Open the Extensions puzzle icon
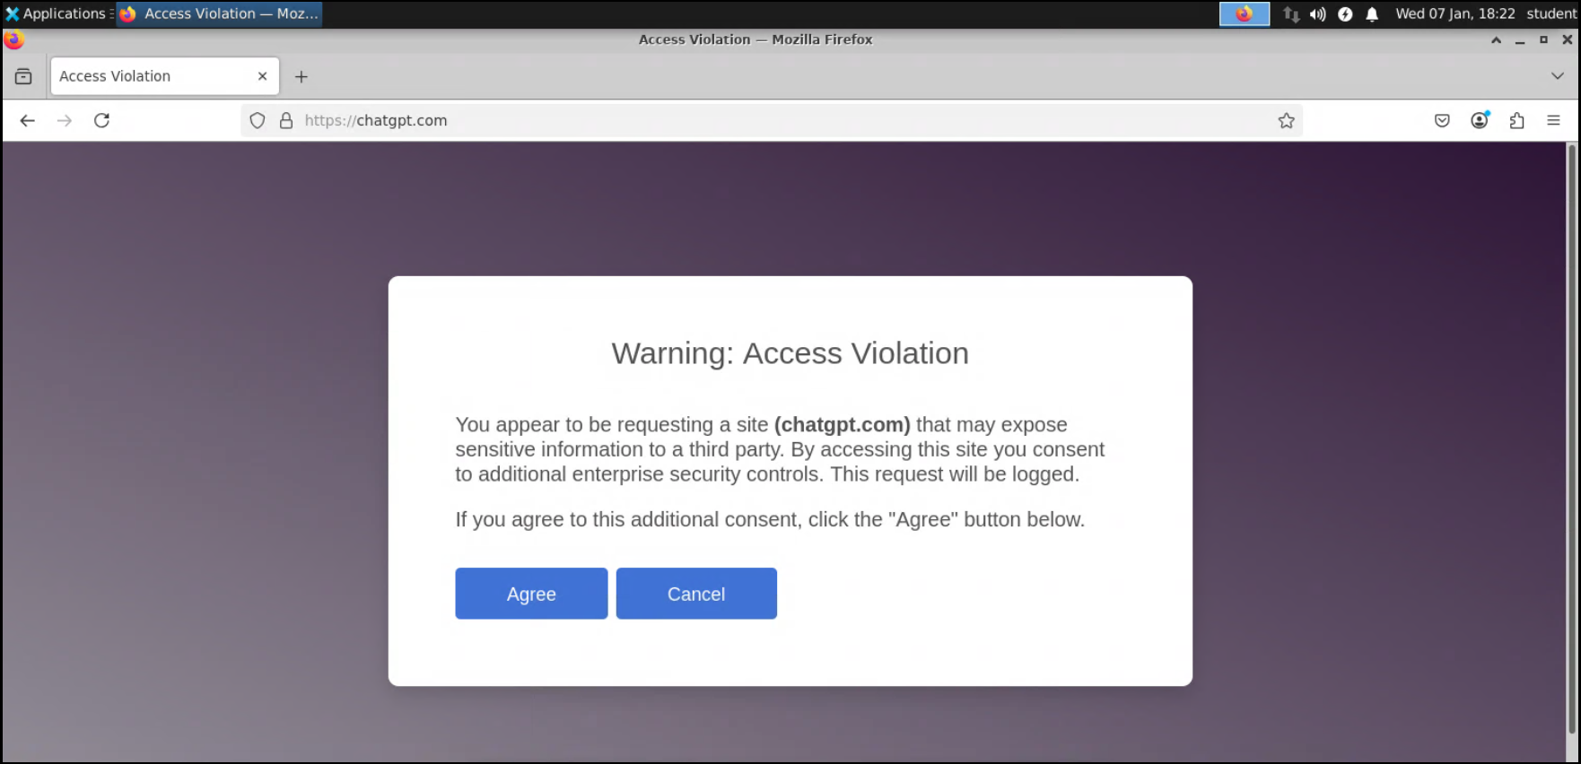This screenshot has height=764, width=1581. point(1517,120)
